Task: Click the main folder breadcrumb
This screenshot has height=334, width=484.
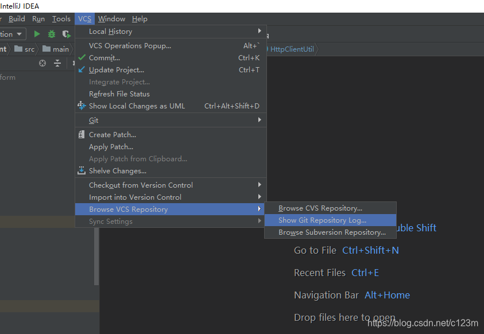Action: pos(56,49)
